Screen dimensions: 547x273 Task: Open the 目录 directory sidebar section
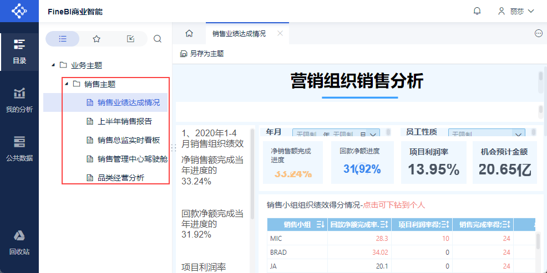[x=19, y=52]
